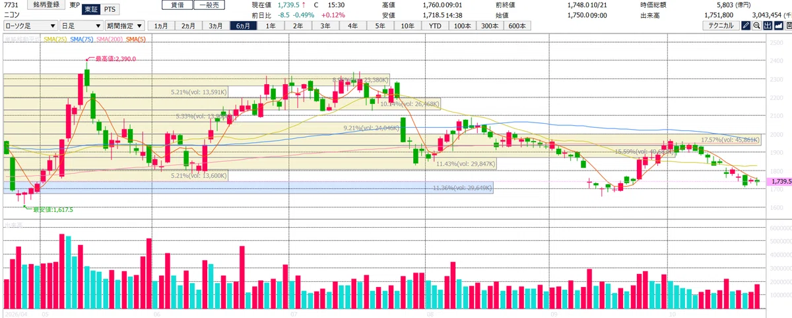Click the 最安値:1,617.5 chart label
This screenshot has height=318, width=792.
tap(52, 209)
